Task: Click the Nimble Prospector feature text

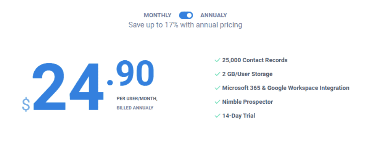Action: click(248, 102)
